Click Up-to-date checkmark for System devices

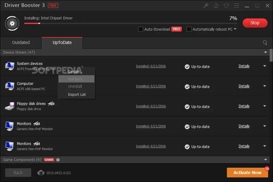187,67
